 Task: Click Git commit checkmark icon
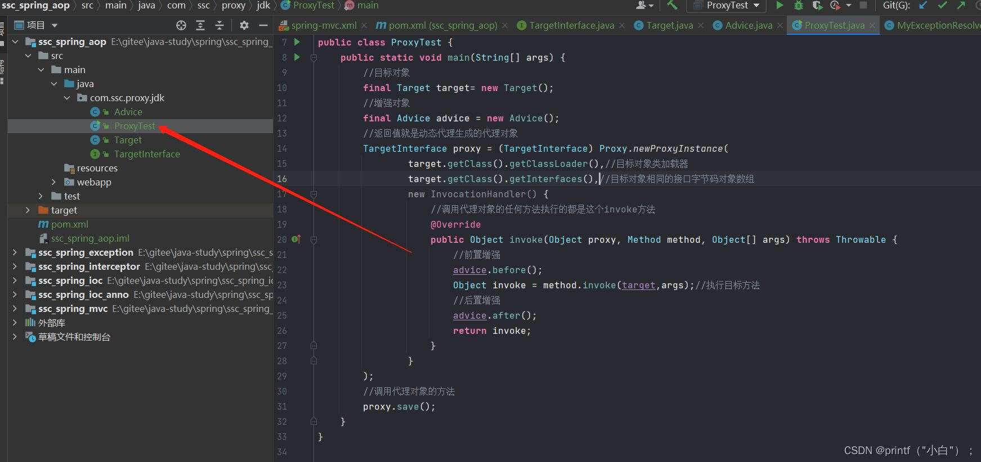point(942,6)
